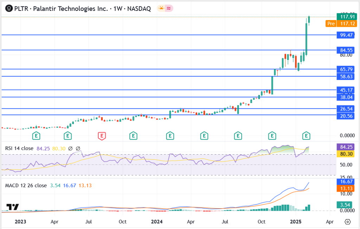The image size is (360, 229).
Task: Toggle first null-symbol next to RSI values
Action: (x=70, y=149)
